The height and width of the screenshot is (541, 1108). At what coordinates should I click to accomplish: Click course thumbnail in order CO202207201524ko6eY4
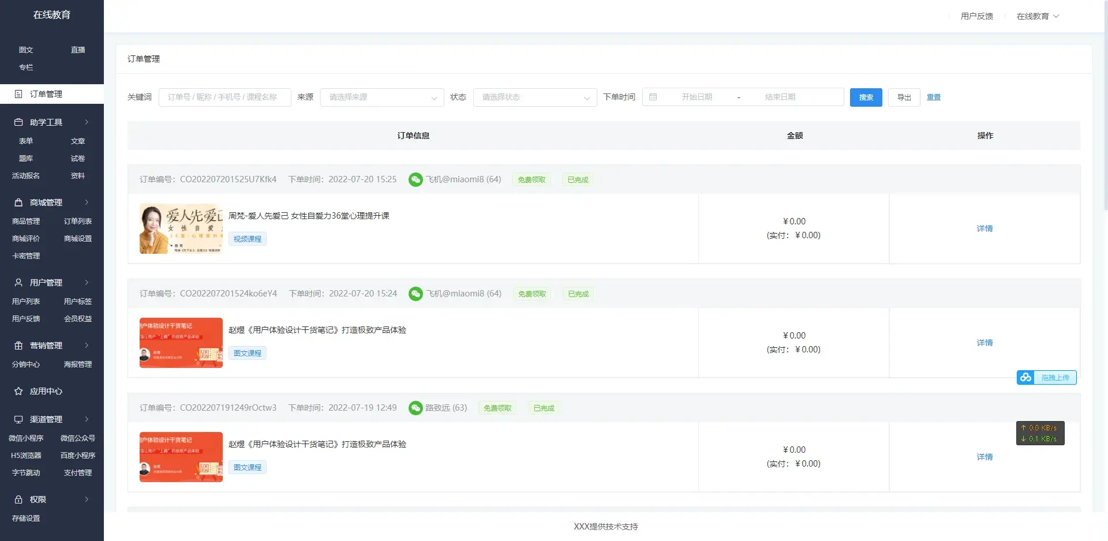(x=181, y=343)
